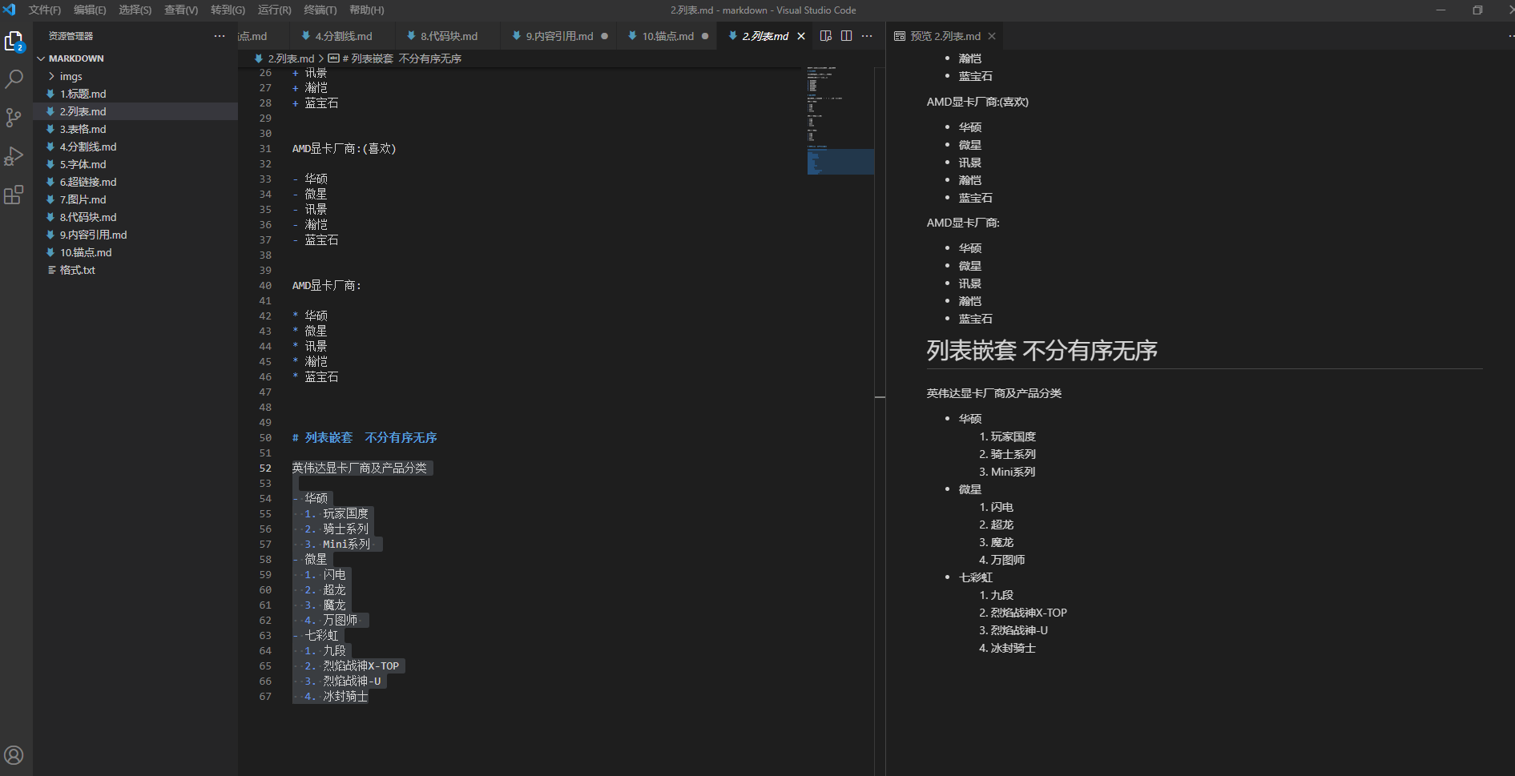Click 万图师 on editor line 62
Viewport: 1515px width, 776px height.
click(340, 621)
